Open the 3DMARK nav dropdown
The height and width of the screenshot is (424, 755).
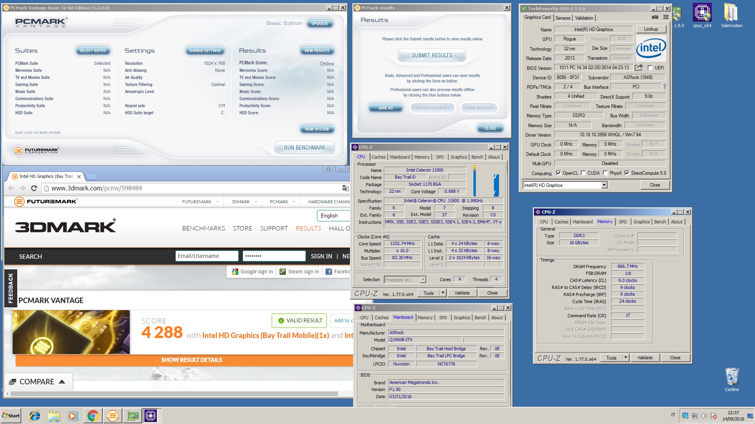click(x=244, y=202)
